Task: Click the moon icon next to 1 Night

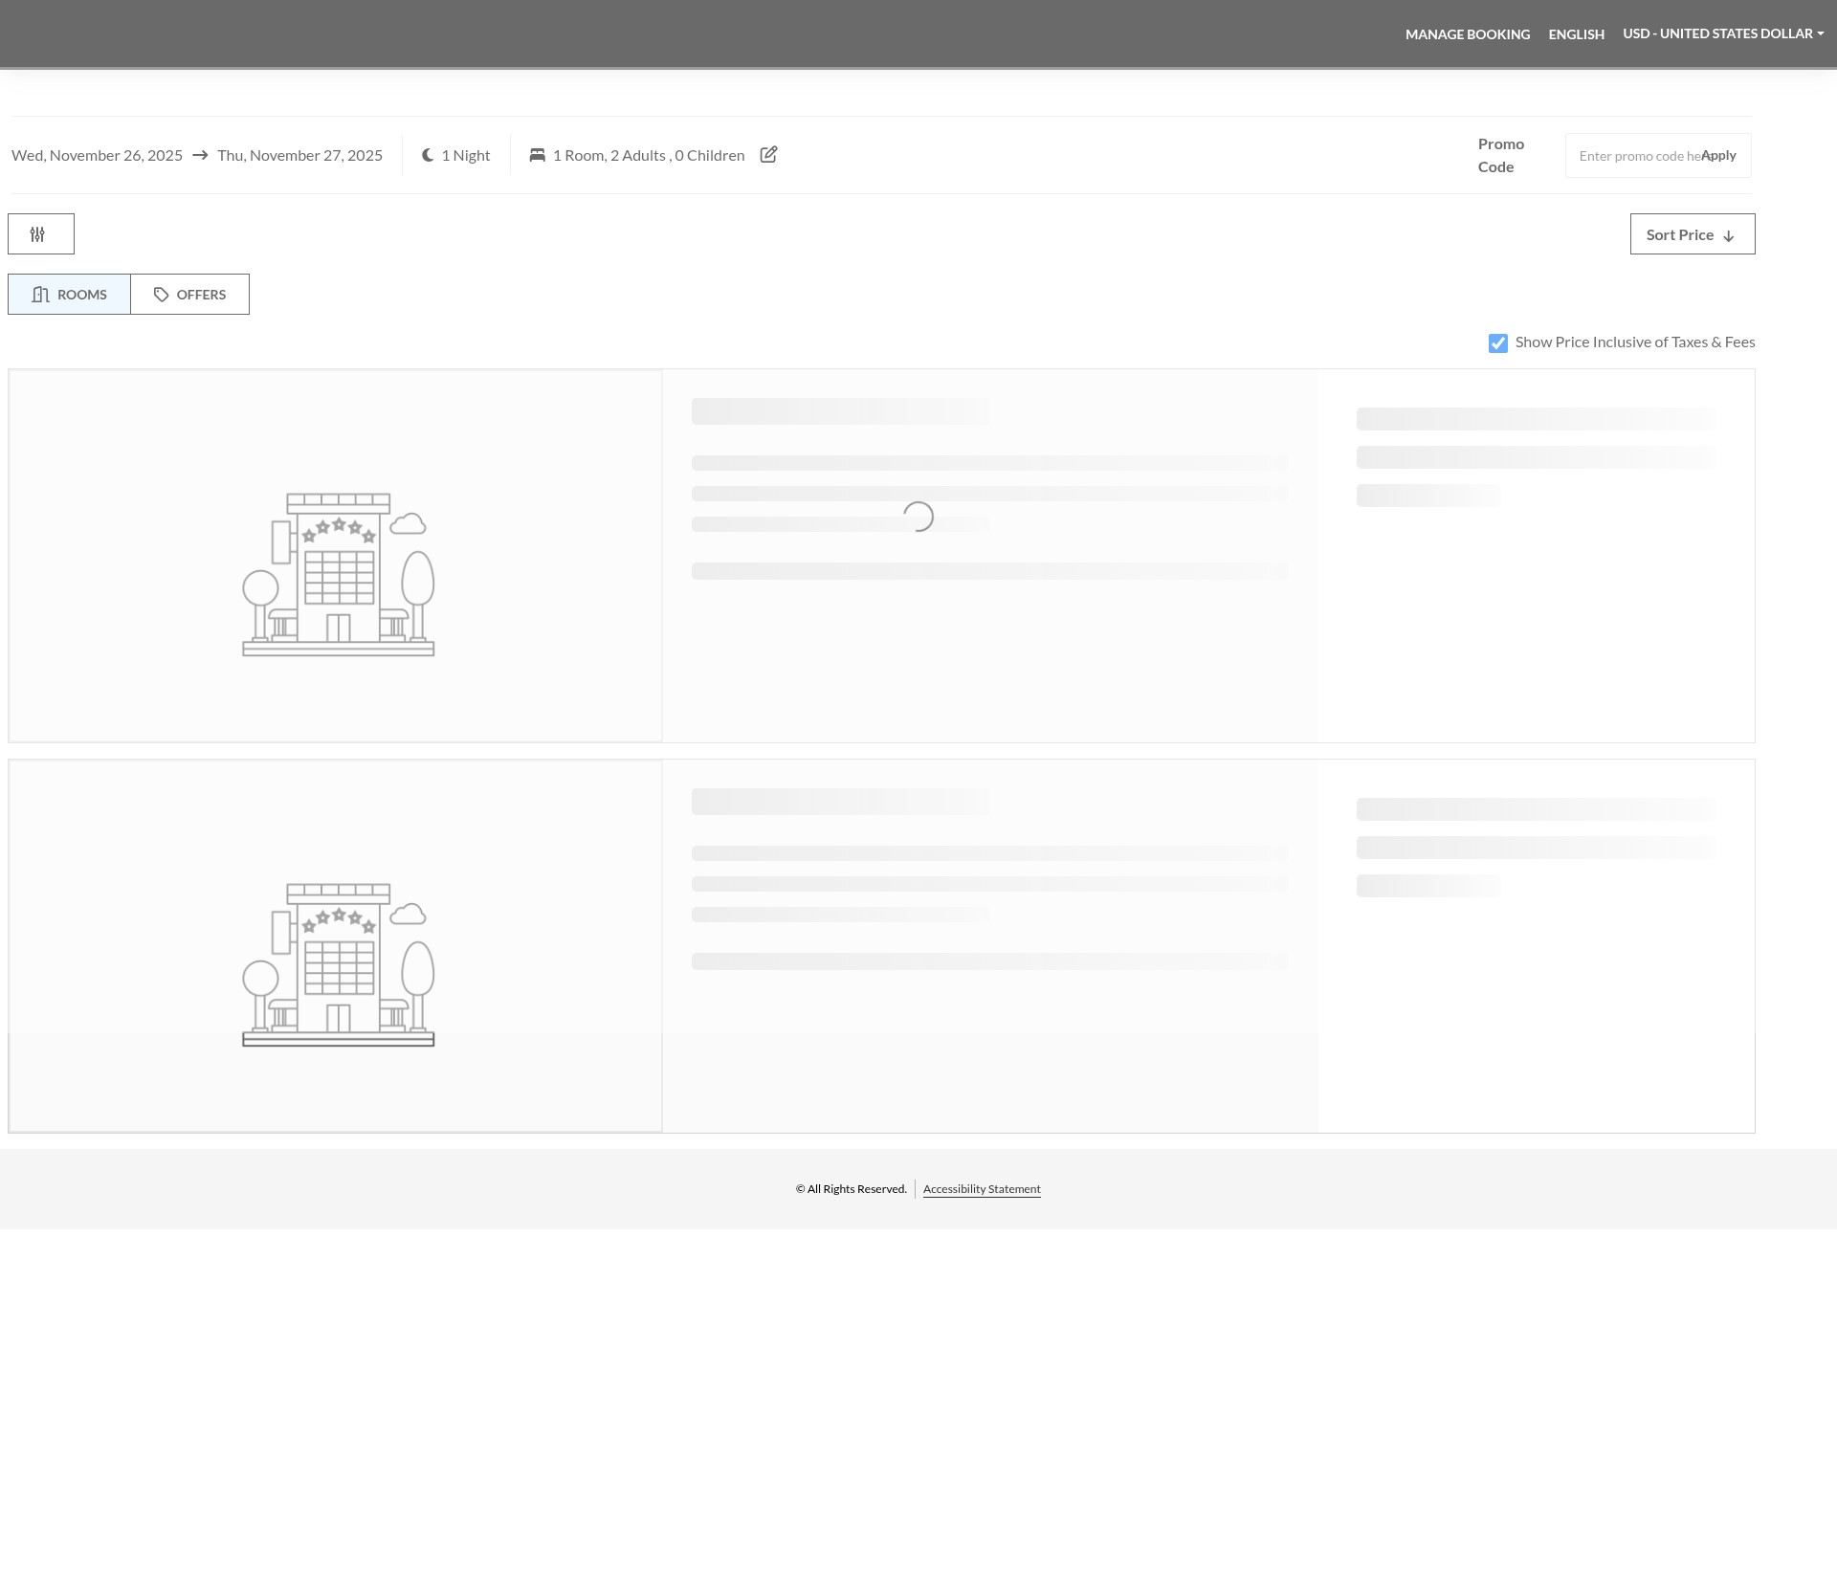Action: [428, 155]
